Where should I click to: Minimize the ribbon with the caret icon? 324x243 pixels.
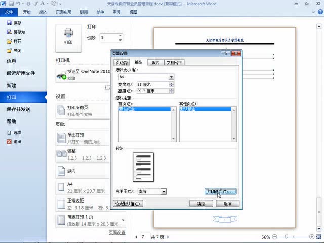pos(314,12)
